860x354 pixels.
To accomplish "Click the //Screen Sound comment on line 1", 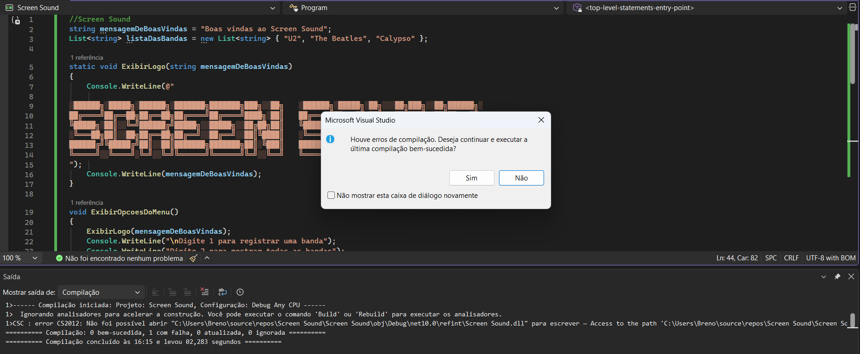I will 100,19.
